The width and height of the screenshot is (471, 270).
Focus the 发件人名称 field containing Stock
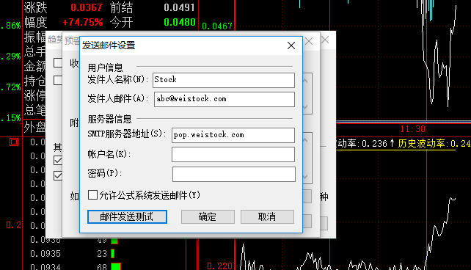click(224, 80)
